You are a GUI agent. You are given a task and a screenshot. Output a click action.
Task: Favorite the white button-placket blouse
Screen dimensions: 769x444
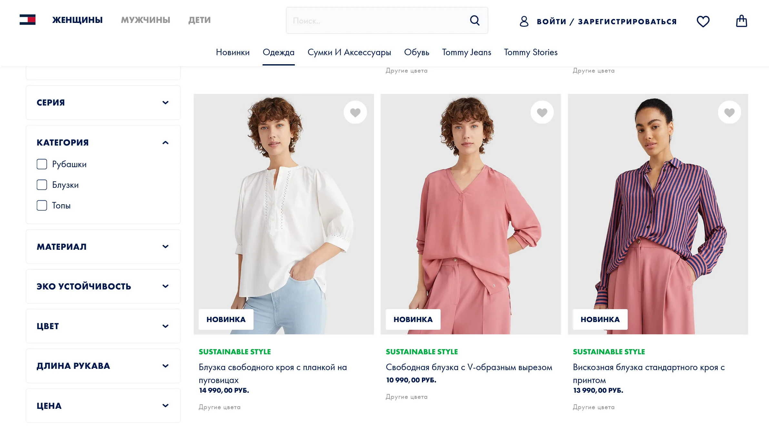355,112
